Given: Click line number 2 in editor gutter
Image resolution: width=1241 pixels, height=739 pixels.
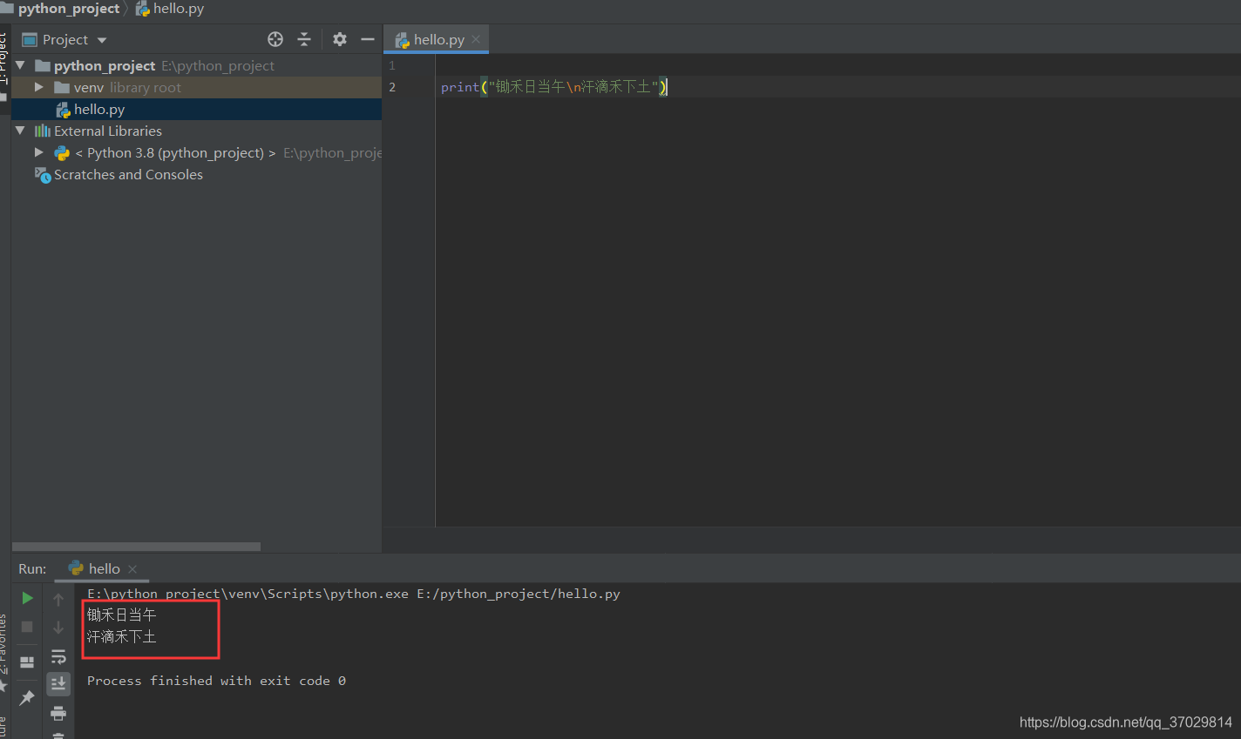Looking at the screenshot, I should 392,87.
